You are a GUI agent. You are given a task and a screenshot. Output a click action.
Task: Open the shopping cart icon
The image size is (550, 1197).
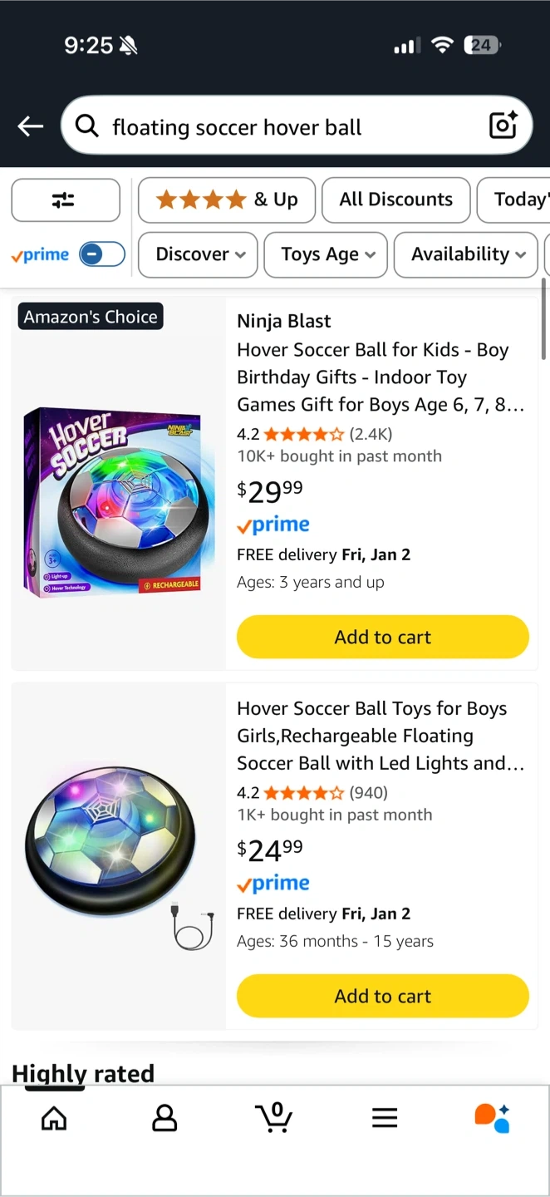tap(274, 1118)
